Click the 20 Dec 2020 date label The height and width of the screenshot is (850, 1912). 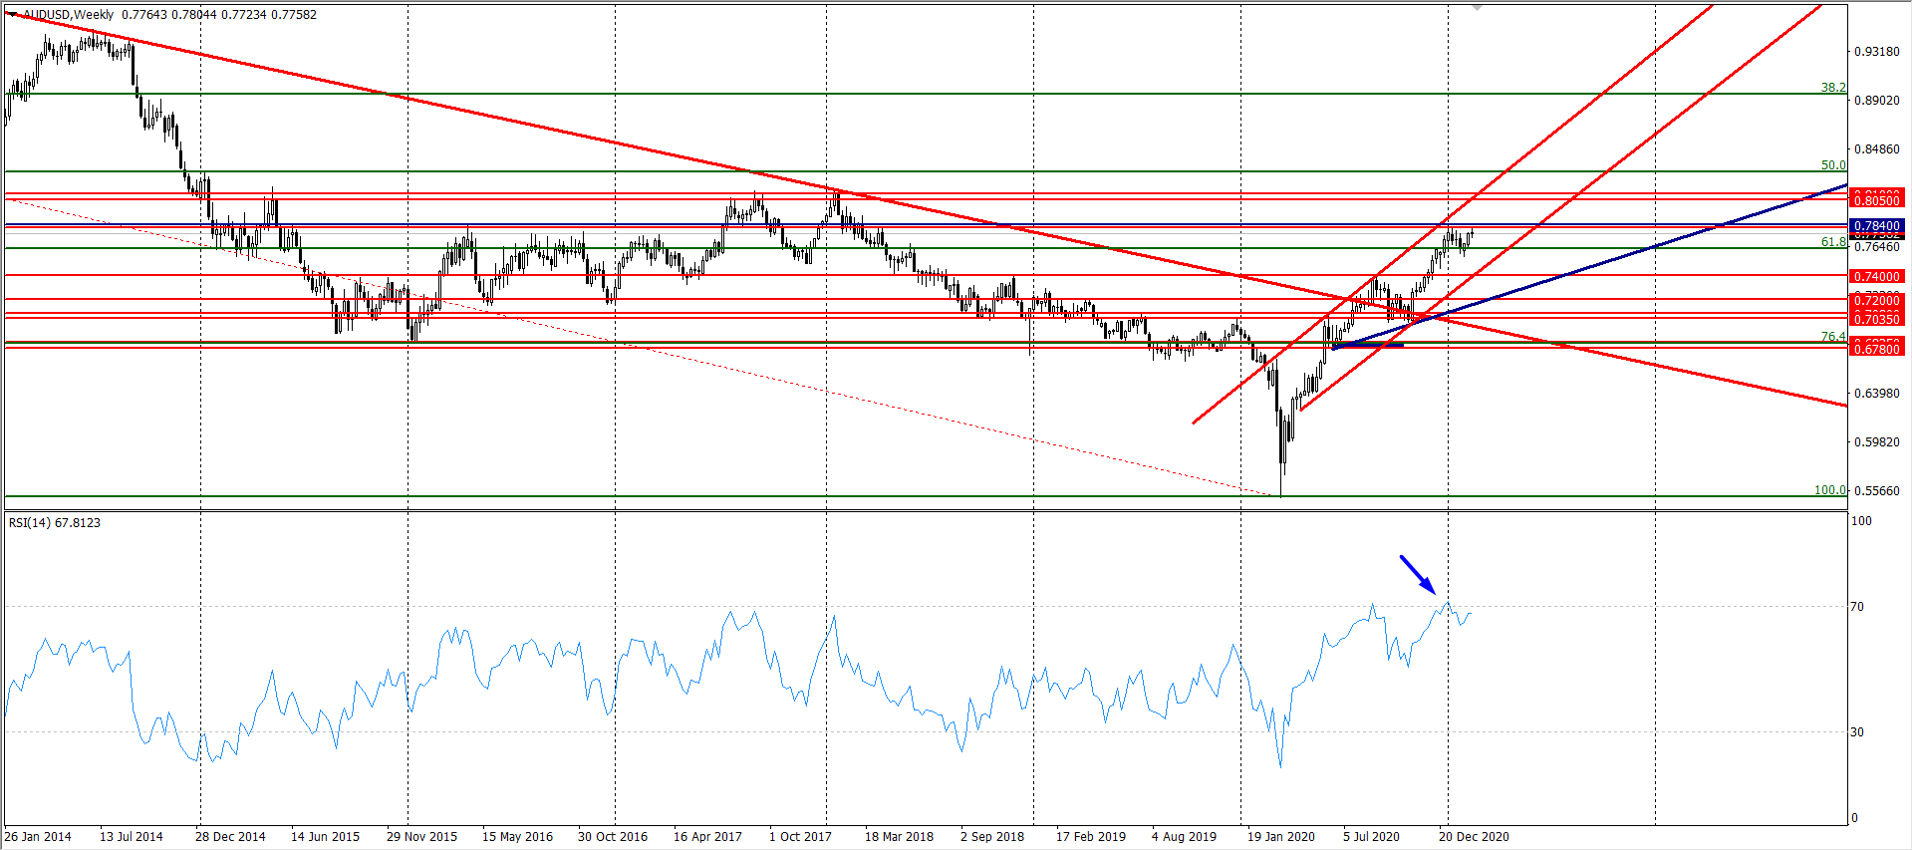click(x=1473, y=836)
